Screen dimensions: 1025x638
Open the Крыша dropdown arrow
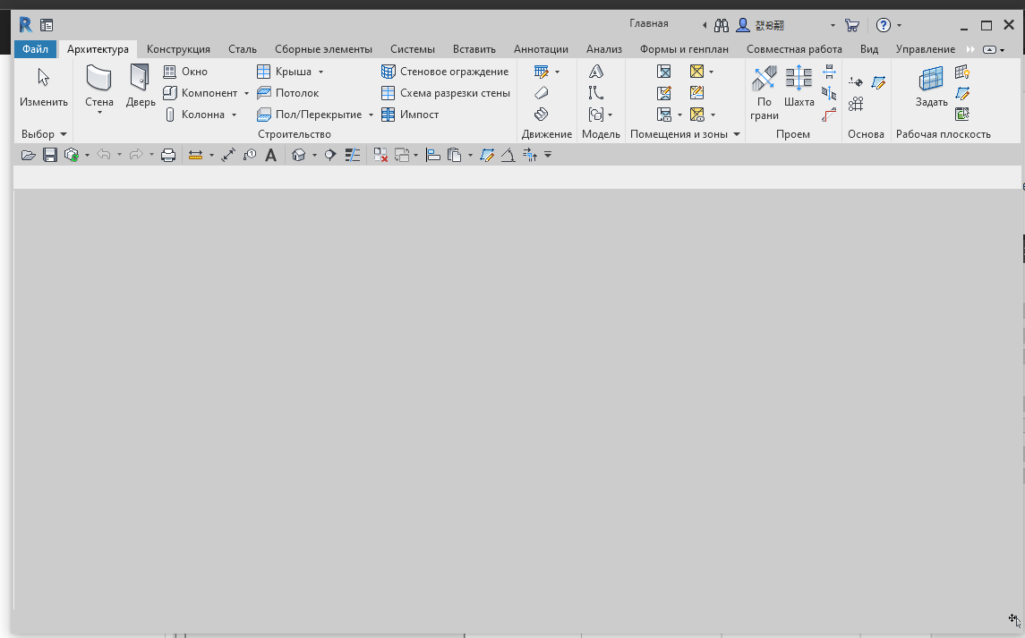pos(320,72)
